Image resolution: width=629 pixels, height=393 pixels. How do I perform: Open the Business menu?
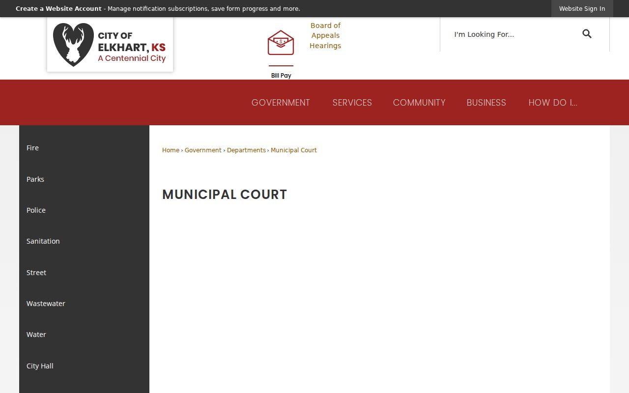pos(486,103)
